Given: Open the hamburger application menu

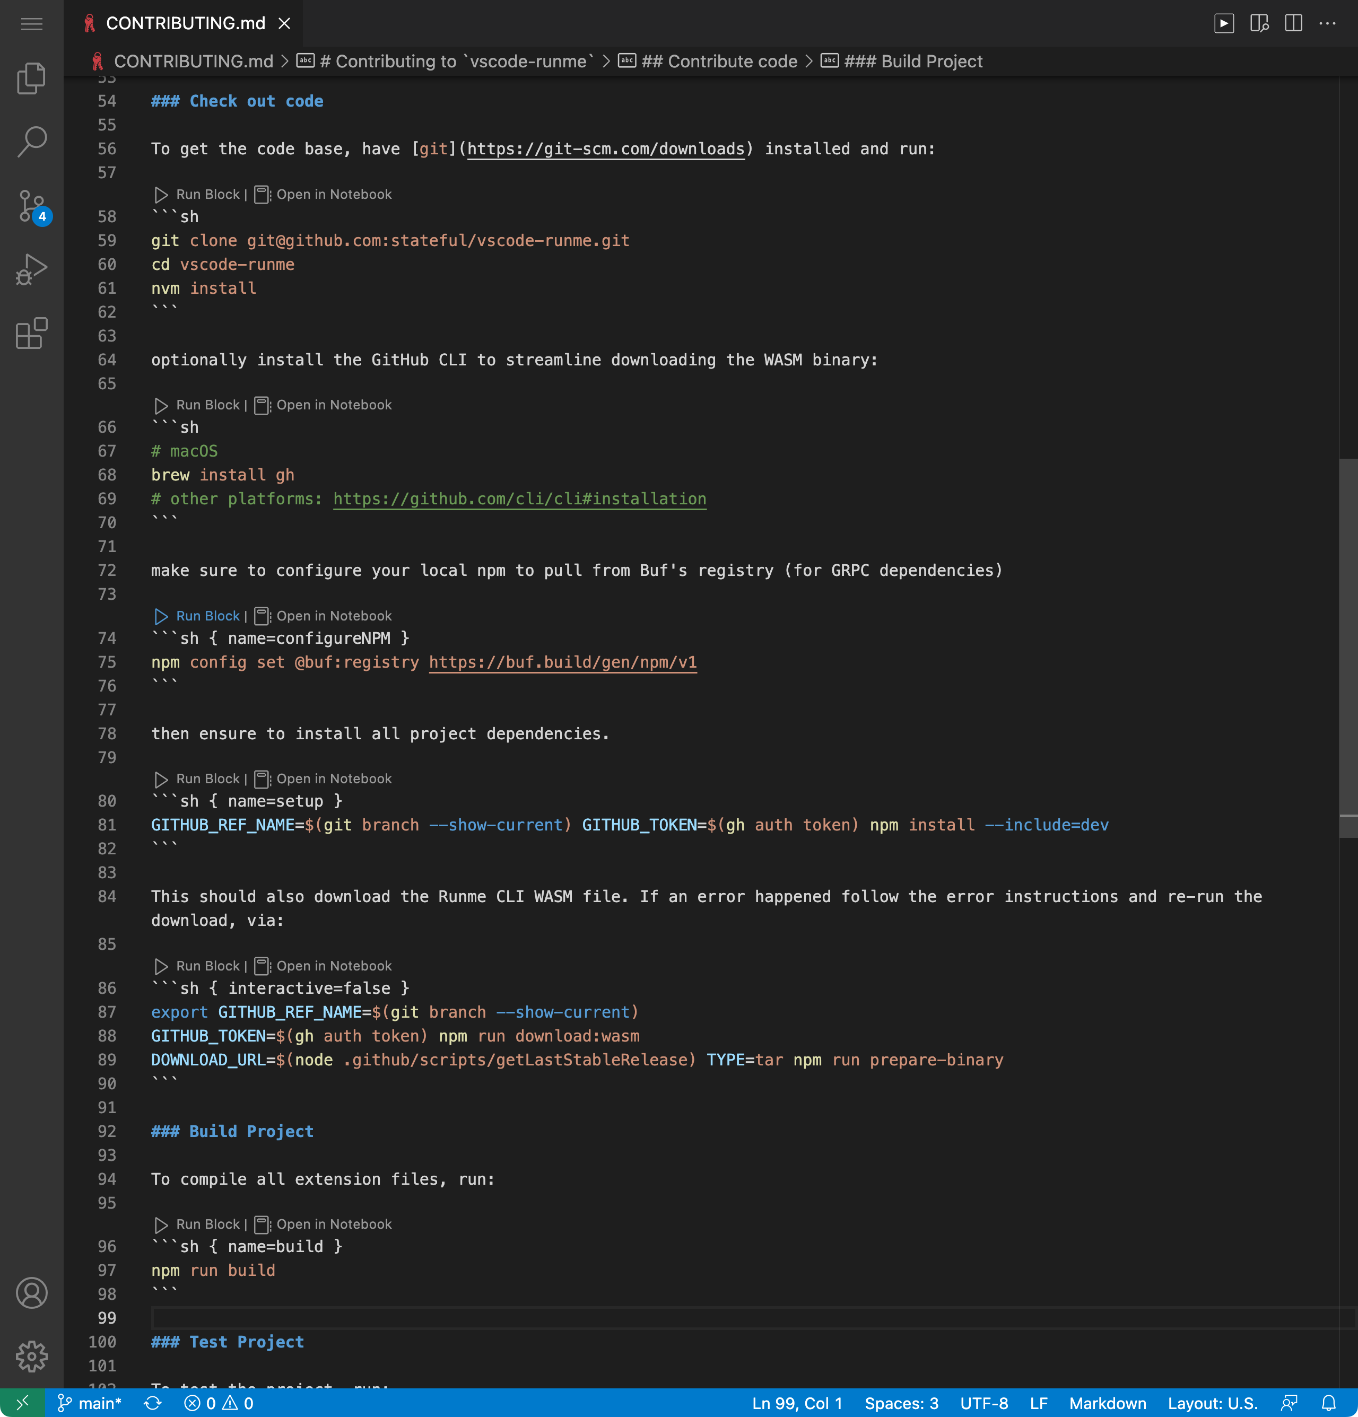Looking at the screenshot, I should [31, 24].
